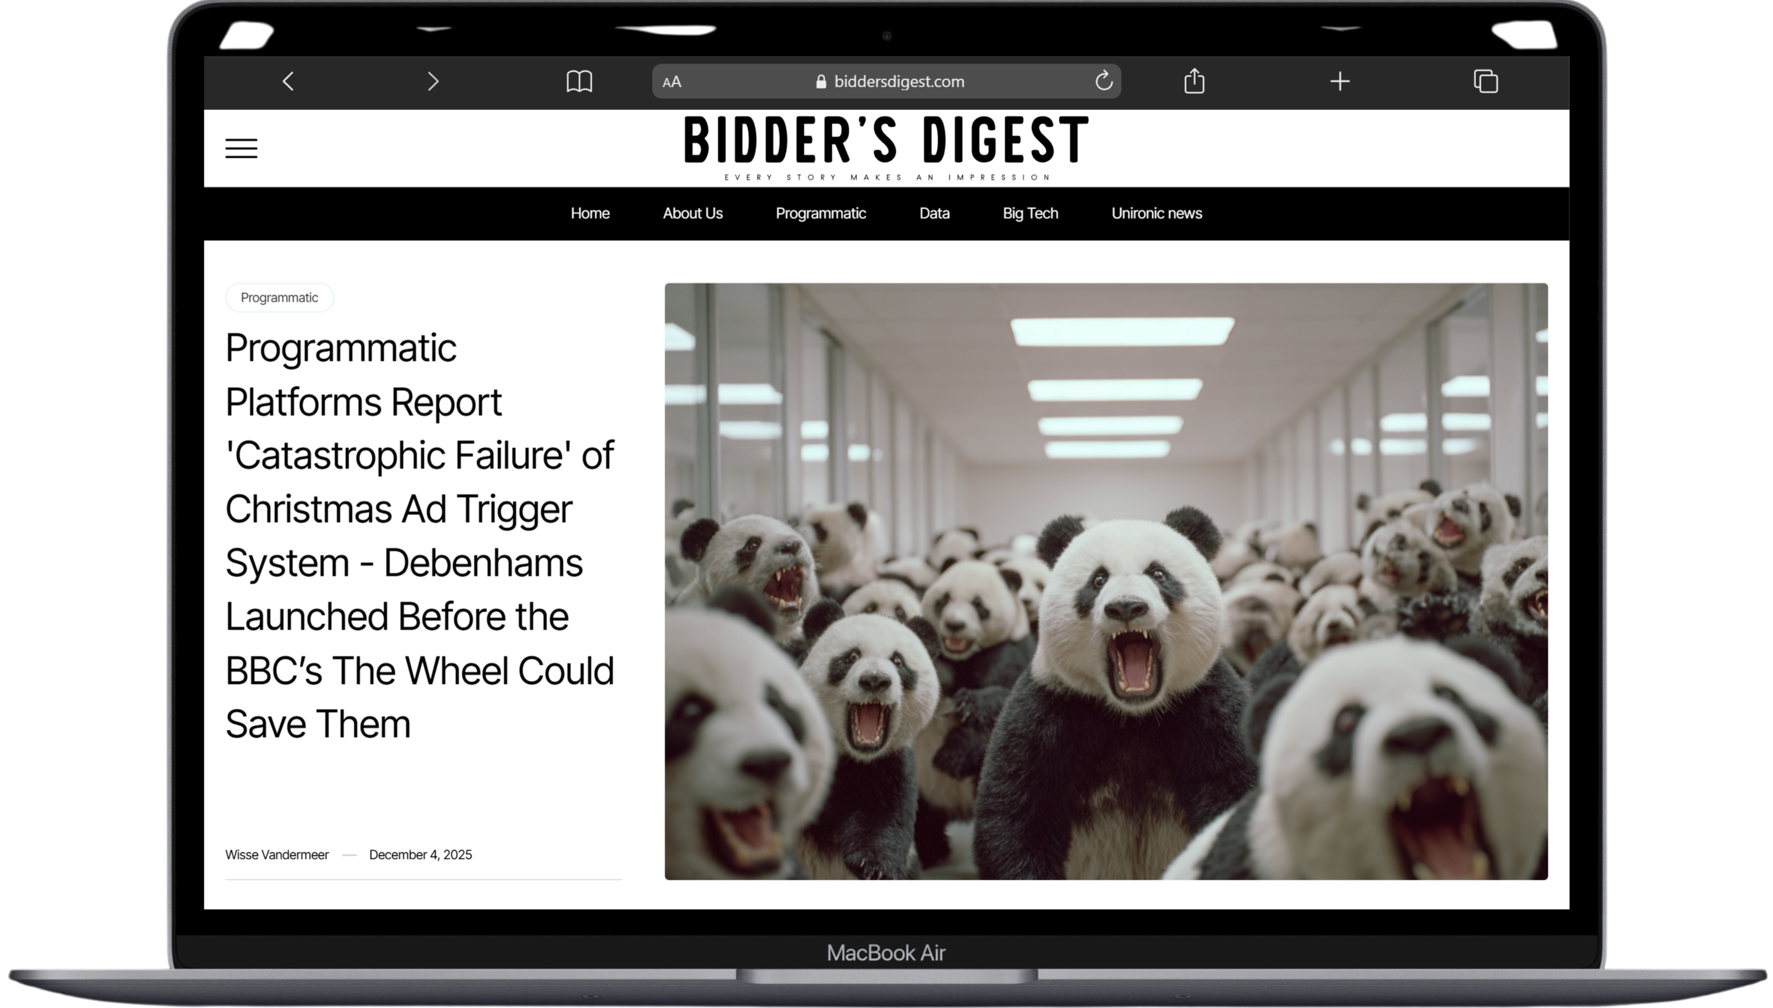Open the screaming pandas article image
This screenshot has height=1008, width=1773.
[1106, 581]
